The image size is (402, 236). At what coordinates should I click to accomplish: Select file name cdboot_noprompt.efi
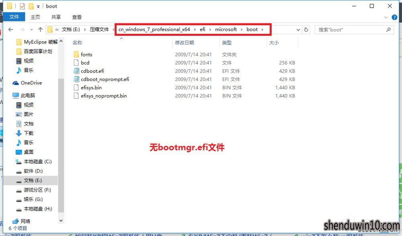click(105, 79)
